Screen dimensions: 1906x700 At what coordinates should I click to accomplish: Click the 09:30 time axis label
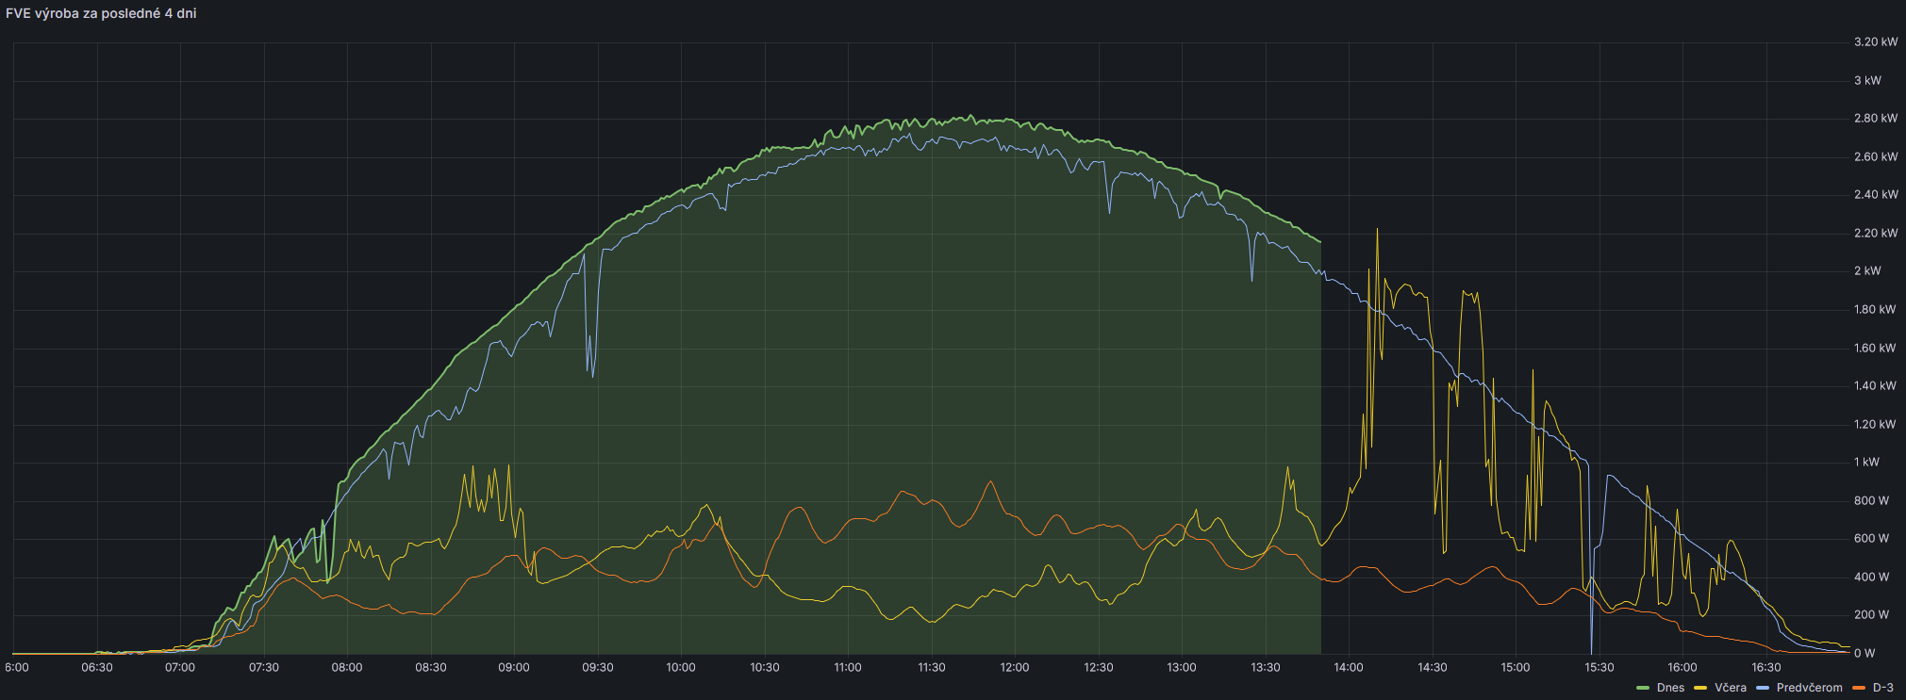[x=598, y=668]
